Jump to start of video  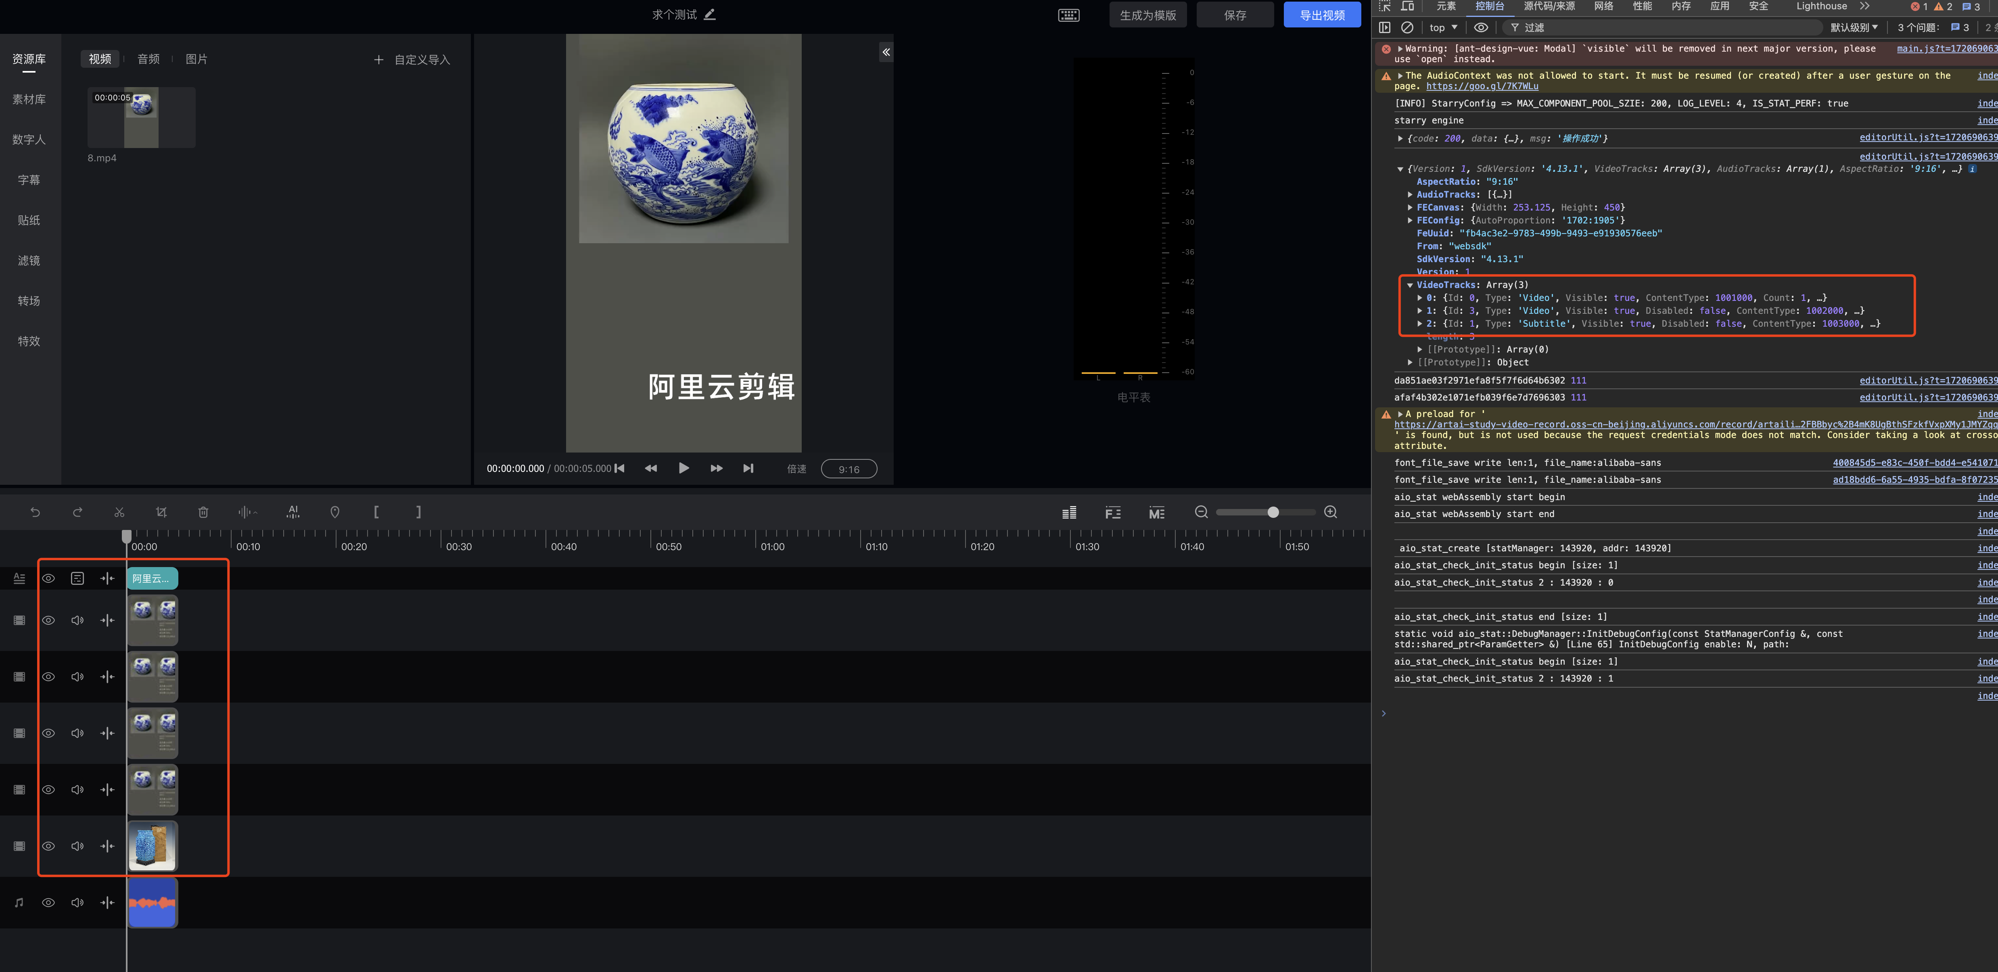620,468
